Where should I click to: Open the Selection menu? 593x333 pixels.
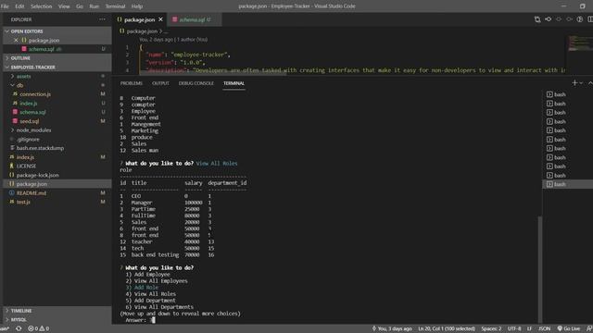[x=41, y=6]
